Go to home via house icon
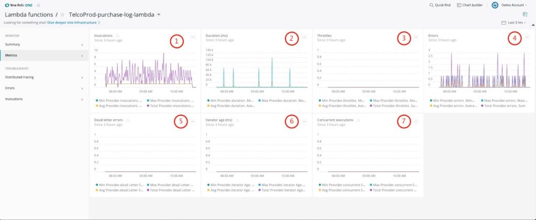 (x=38, y=5)
